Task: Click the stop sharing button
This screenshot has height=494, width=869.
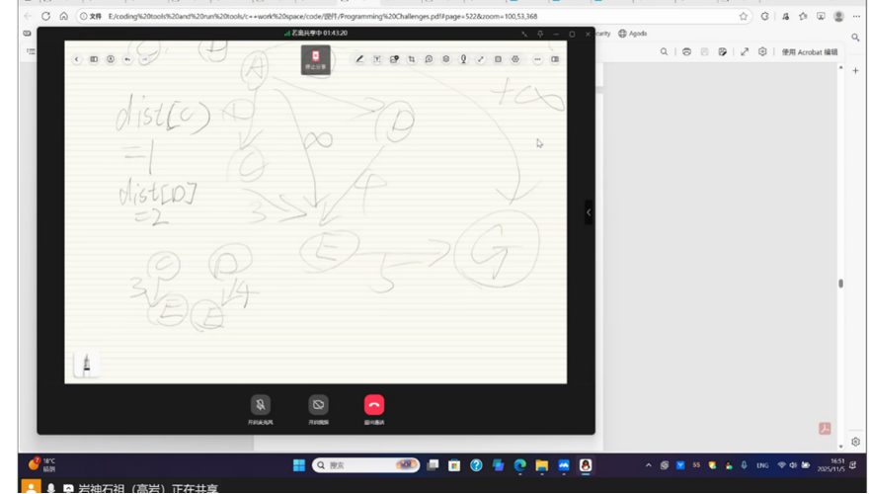Action: (315, 59)
